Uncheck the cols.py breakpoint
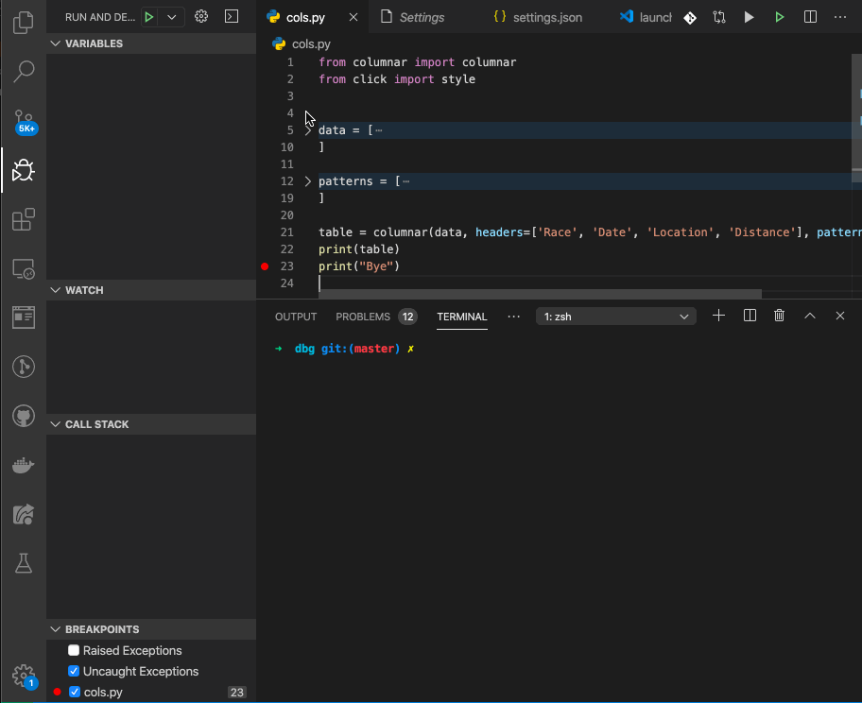Image resolution: width=862 pixels, height=703 pixels. point(73,692)
